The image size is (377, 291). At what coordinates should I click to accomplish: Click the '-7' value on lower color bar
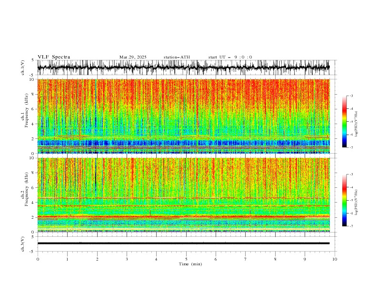351,226
